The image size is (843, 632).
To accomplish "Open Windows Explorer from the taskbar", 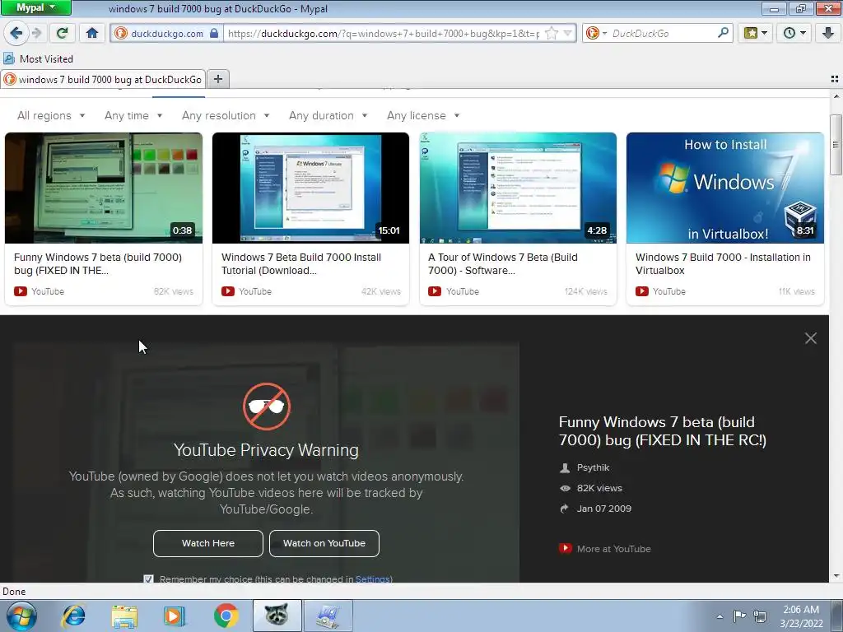I will 124,616.
